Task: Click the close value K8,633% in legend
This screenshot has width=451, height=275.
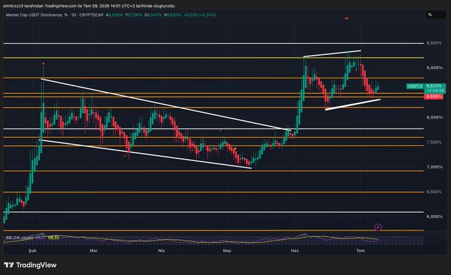Action: pos(172,15)
